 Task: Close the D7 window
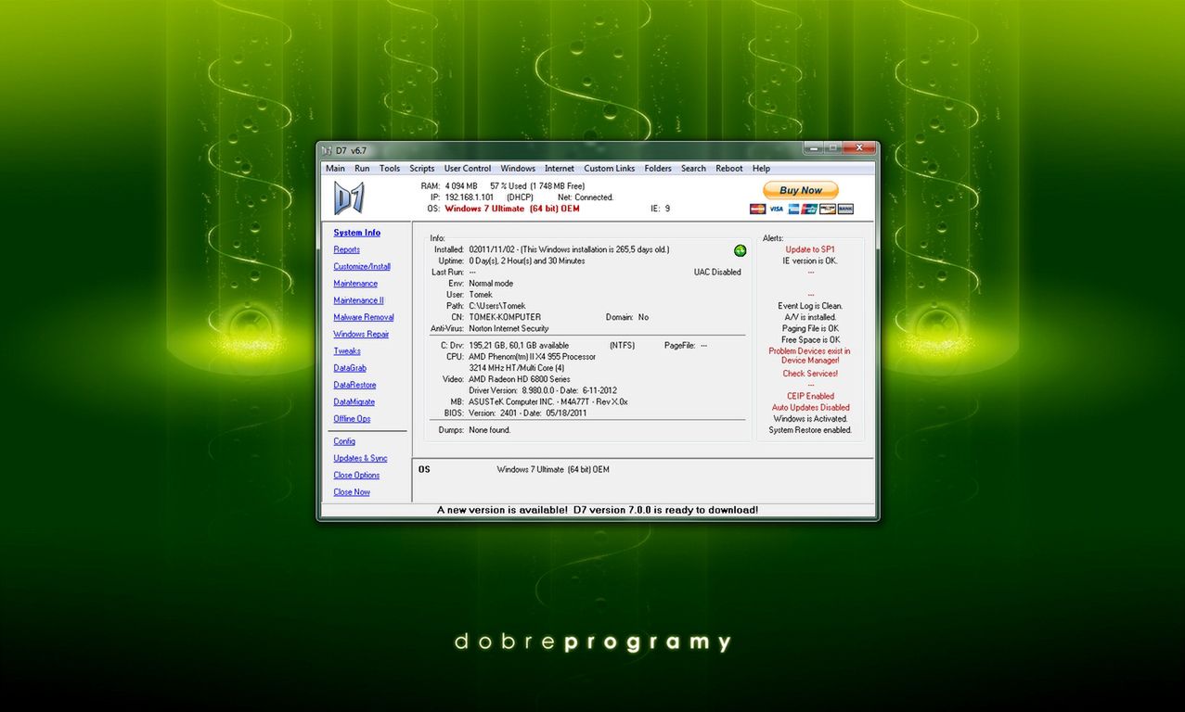[x=859, y=148]
